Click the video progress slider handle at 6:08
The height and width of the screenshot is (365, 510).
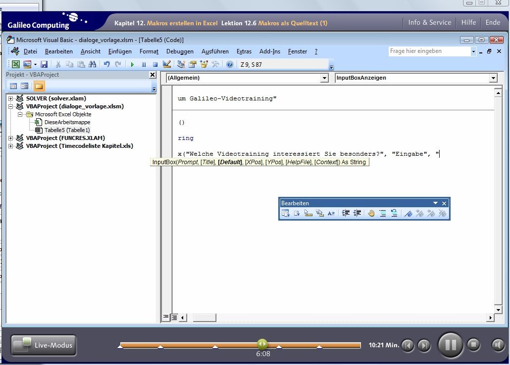[x=262, y=344]
